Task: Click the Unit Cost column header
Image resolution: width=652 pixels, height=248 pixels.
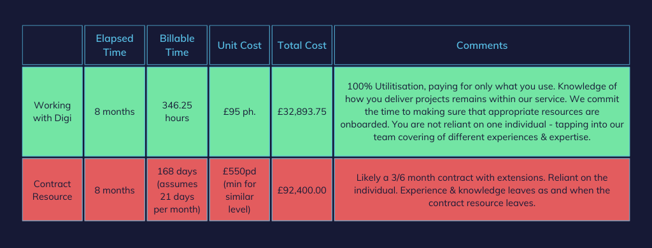Action: click(239, 45)
